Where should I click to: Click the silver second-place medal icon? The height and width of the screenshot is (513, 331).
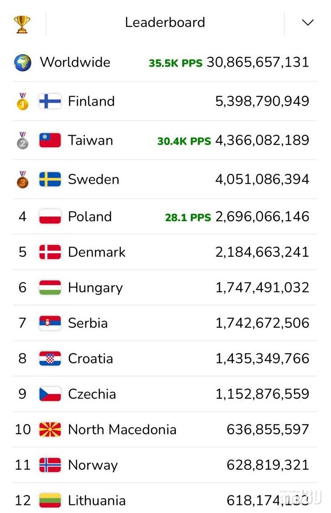click(22, 141)
